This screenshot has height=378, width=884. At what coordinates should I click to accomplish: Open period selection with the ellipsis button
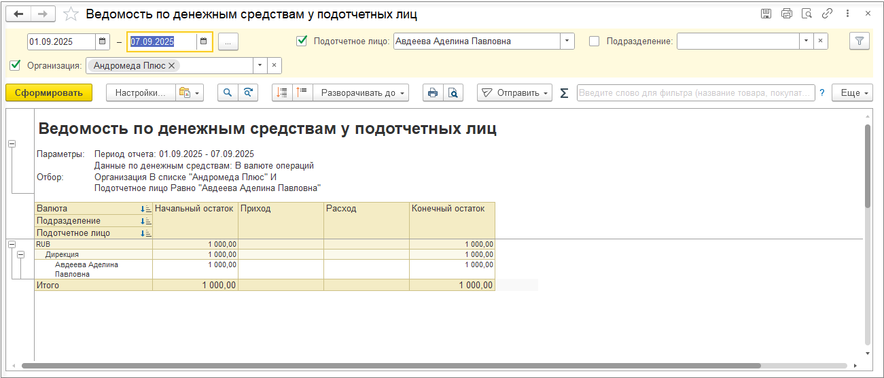click(228, 41)
